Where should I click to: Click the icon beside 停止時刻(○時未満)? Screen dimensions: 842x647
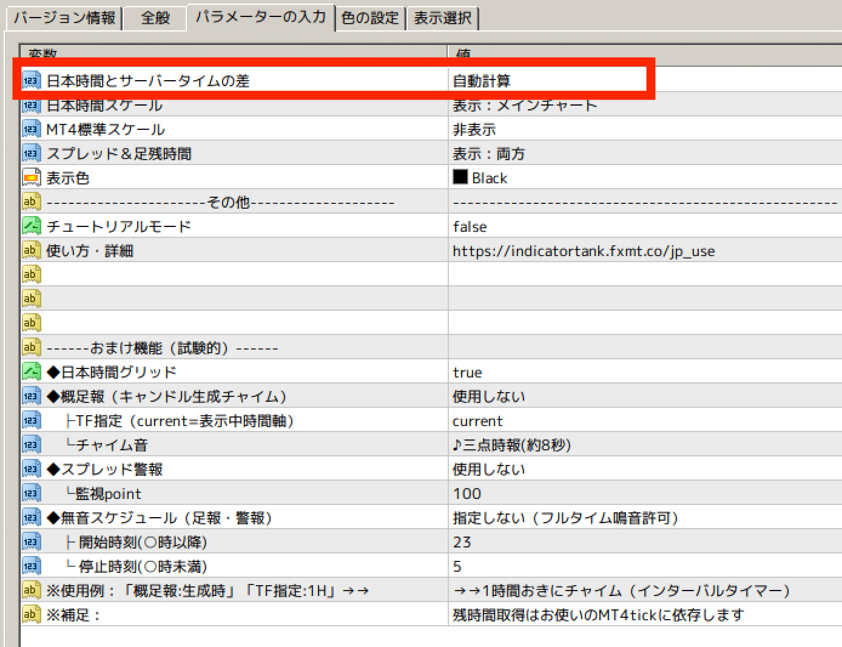click(31, 566)
